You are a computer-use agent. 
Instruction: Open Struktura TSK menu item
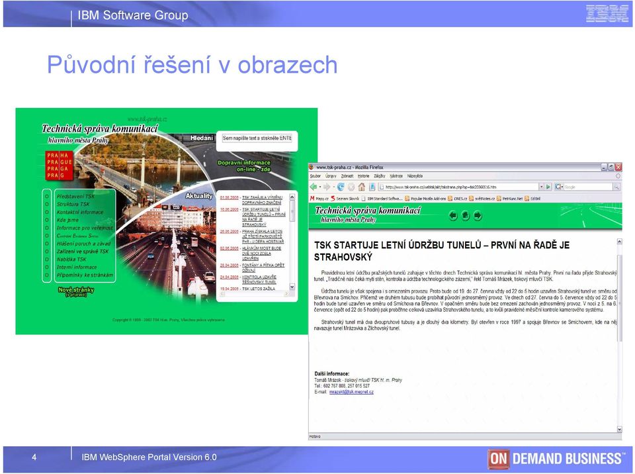click(x=73, y=204)
